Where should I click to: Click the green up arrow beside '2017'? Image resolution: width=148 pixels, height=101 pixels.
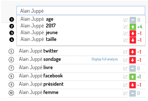[x=133, y=27]
